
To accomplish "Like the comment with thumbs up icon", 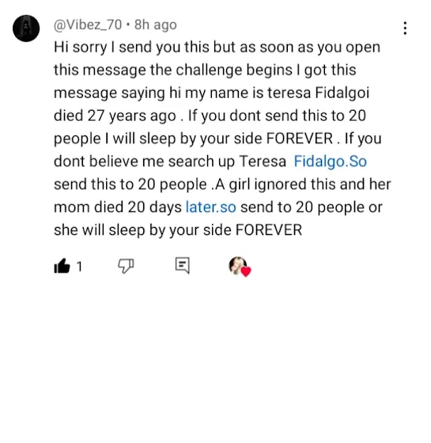I will 62,266.
